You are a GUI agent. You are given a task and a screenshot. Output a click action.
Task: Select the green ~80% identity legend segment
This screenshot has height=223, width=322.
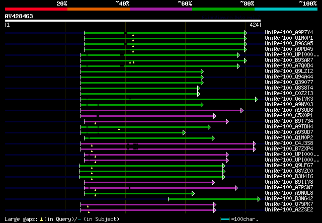click(223, 9)
